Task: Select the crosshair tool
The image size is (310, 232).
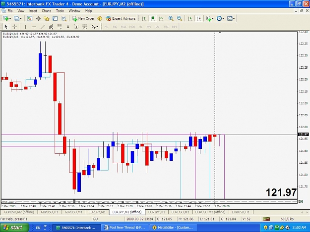Action: [x=14, y=27]
